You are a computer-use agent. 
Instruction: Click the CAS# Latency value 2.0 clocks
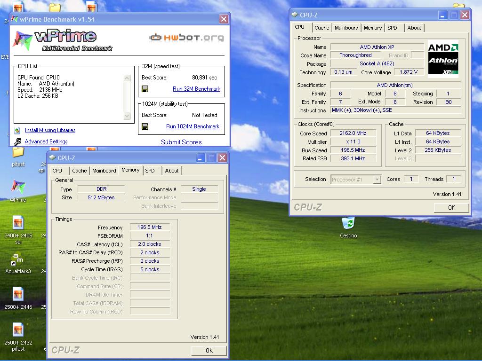[150, 244]
